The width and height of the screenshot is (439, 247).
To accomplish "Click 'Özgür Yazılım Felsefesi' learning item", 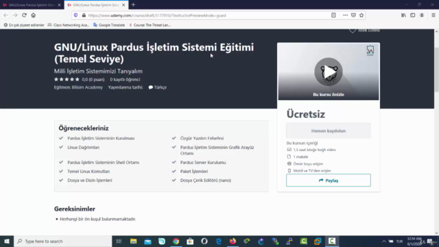I will [x=202, y=139].
